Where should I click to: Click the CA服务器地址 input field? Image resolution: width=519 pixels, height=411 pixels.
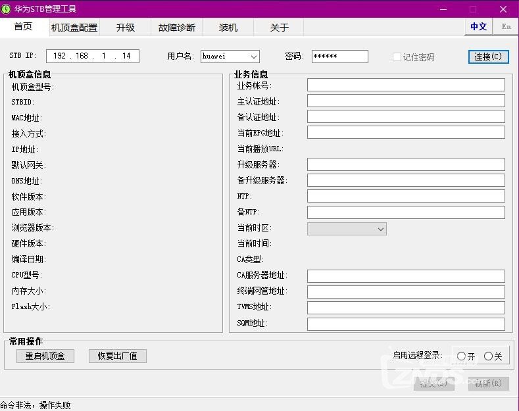pos(406,276)
